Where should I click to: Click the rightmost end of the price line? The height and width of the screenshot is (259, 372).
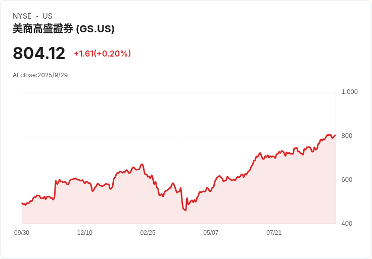pos(335,135)
